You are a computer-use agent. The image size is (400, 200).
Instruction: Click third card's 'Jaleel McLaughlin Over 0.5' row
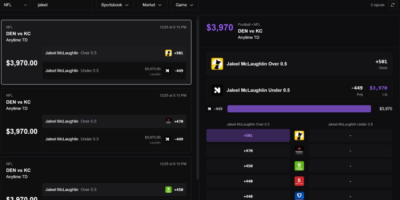point(114,190)
